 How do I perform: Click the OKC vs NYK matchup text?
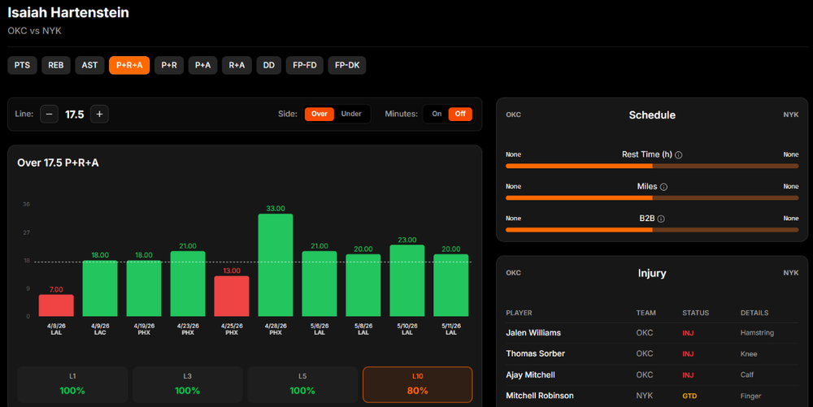[35, 31]
